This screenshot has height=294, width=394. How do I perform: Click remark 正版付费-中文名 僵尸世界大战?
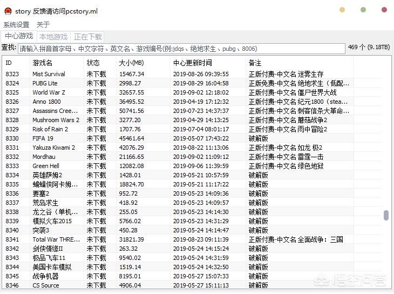(293, 92)
